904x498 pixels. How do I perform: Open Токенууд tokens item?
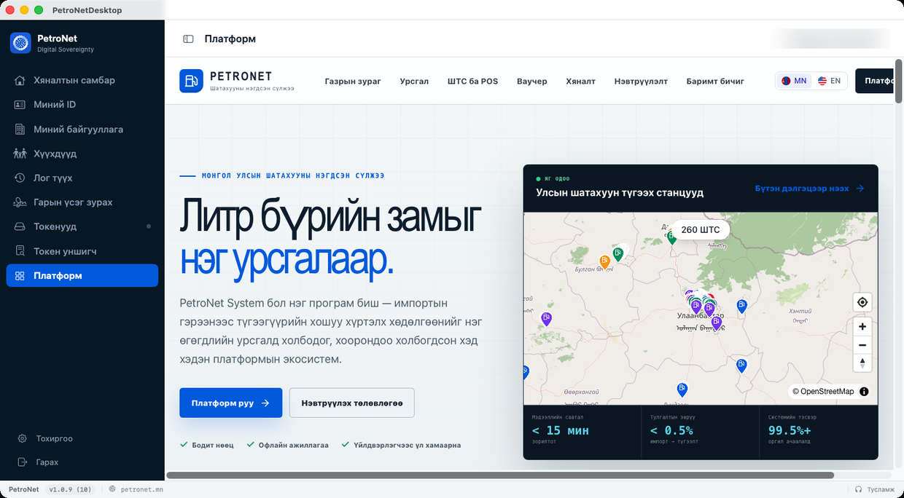[x=82, y=226]
